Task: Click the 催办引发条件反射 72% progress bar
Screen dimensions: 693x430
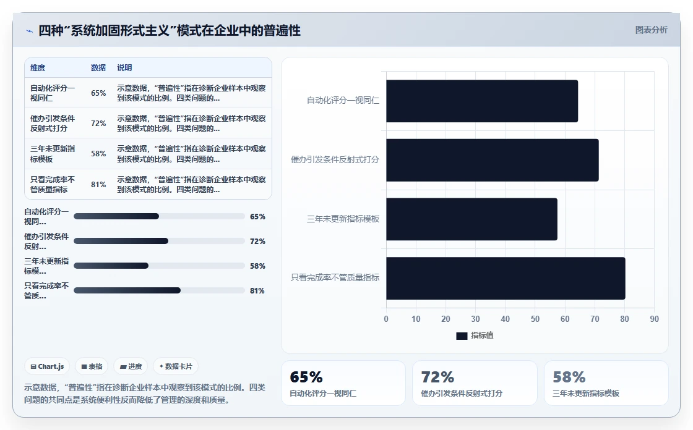Action: coord(159,241)
